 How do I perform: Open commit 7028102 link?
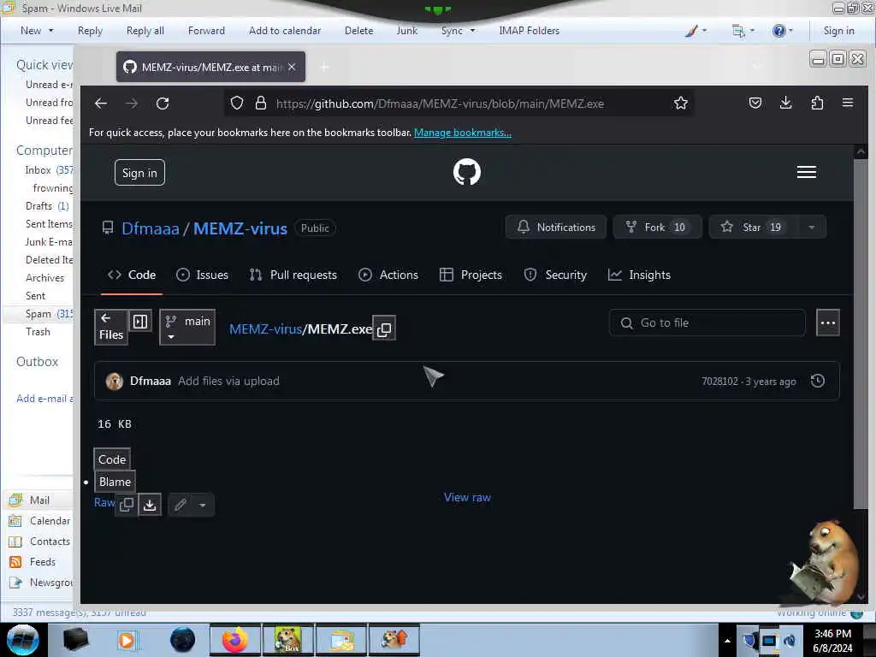[x=719, y=381]
